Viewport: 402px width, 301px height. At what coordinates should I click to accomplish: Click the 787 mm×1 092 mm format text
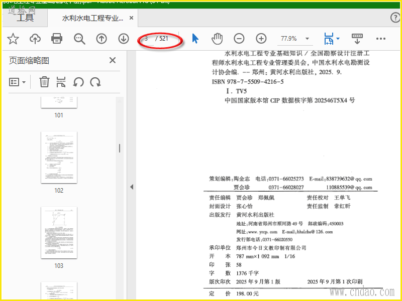coord(257,256)
